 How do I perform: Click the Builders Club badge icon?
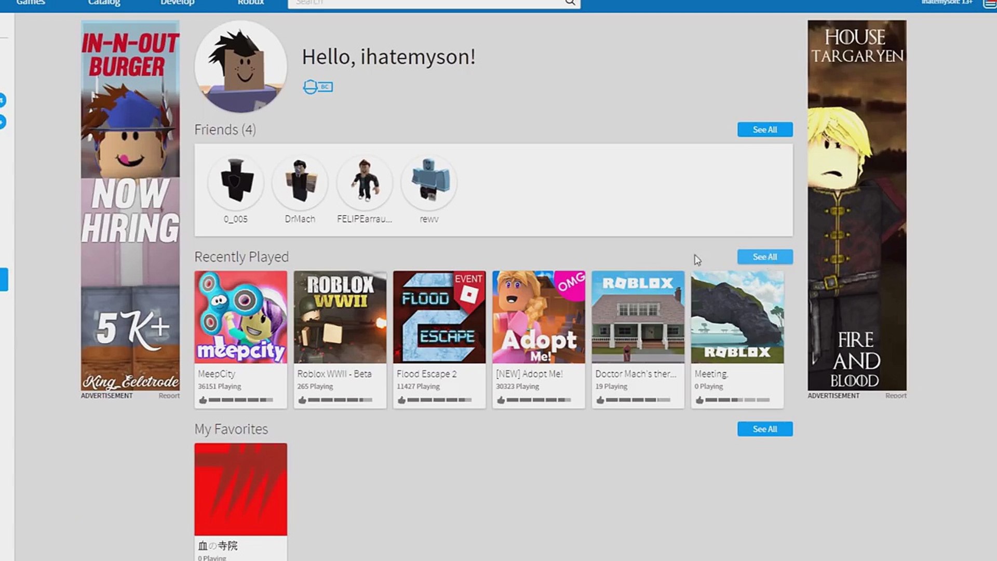click(317, 87)
